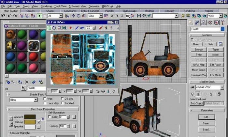The image size is (228, 137).
Task: Open the Modify command panel tab icon
Action: click(197, 22)
